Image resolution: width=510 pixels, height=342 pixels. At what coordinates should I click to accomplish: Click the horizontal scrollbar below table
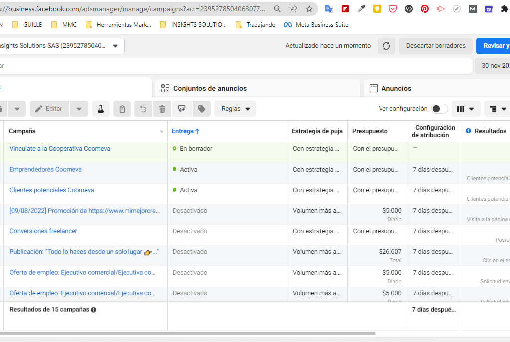[x=188, y=334]
